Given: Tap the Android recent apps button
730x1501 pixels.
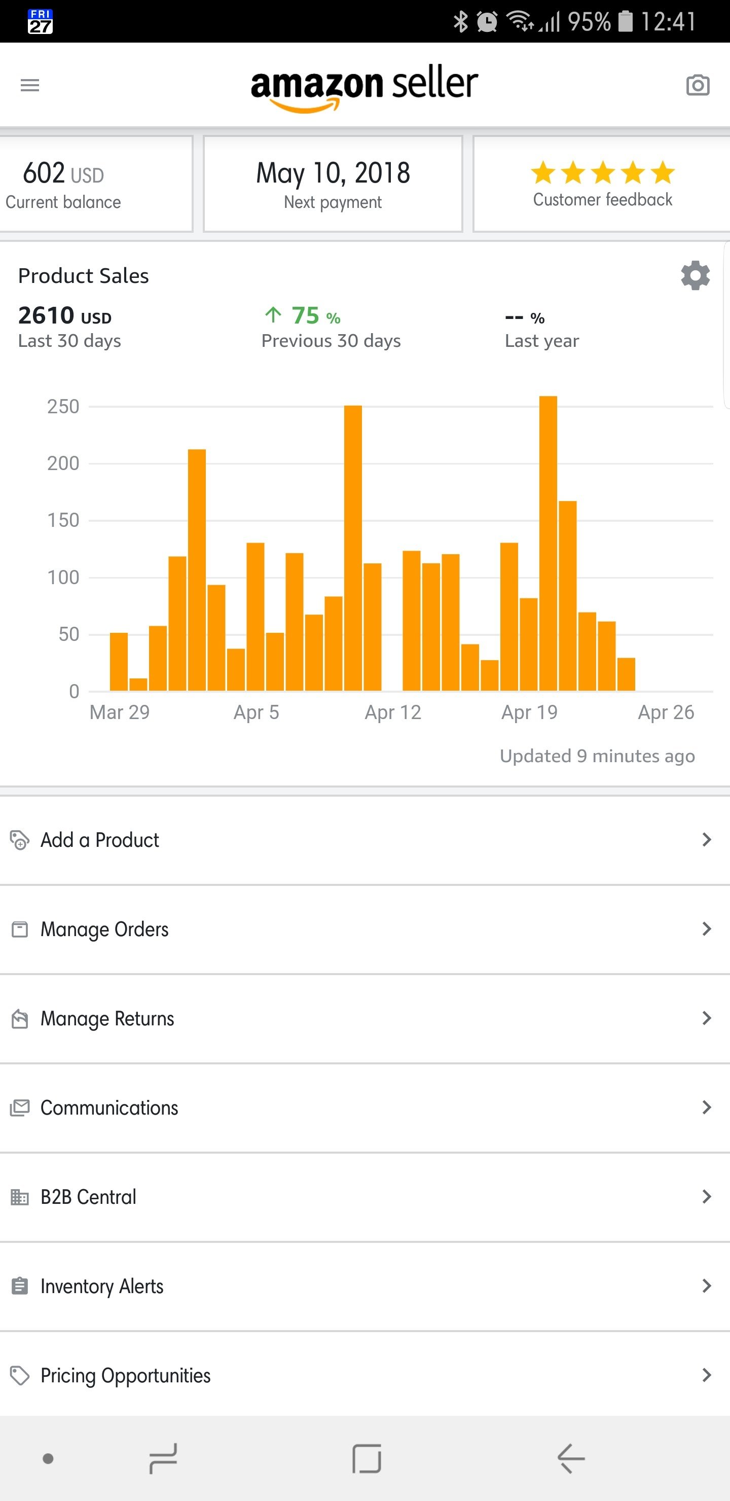Looking at the screenshot, I should pos(163,1458).
